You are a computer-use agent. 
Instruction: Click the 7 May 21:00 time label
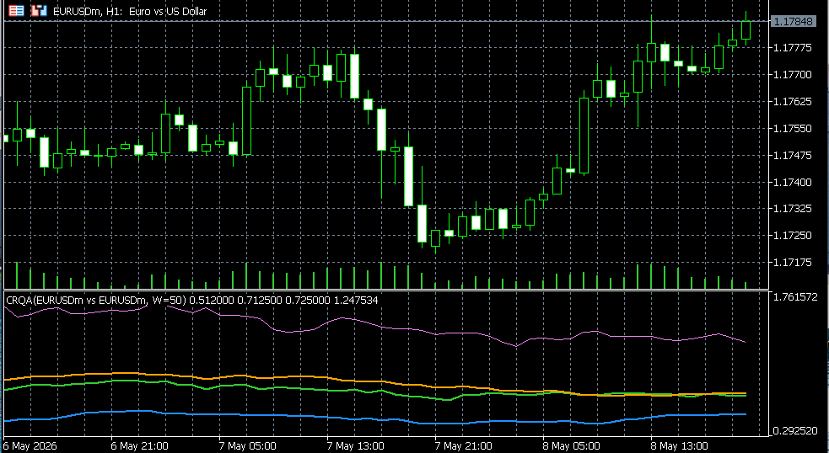464,446
